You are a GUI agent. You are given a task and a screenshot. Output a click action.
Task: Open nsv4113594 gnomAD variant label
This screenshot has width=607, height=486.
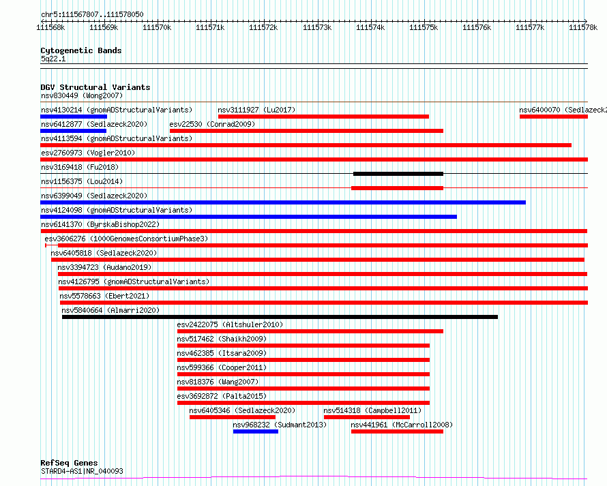pos(117,138)
